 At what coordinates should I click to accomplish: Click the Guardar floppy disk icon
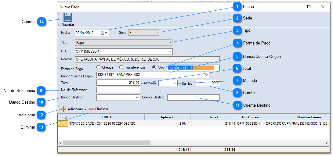click(x=67, y=17)
